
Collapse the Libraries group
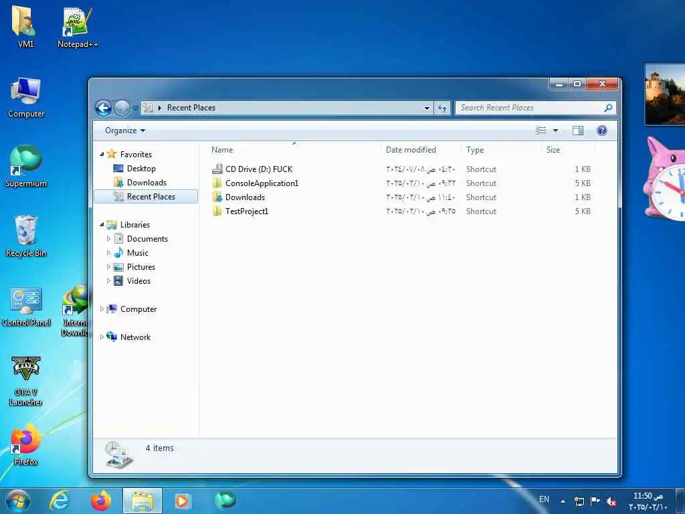click(x=102, y=225)
